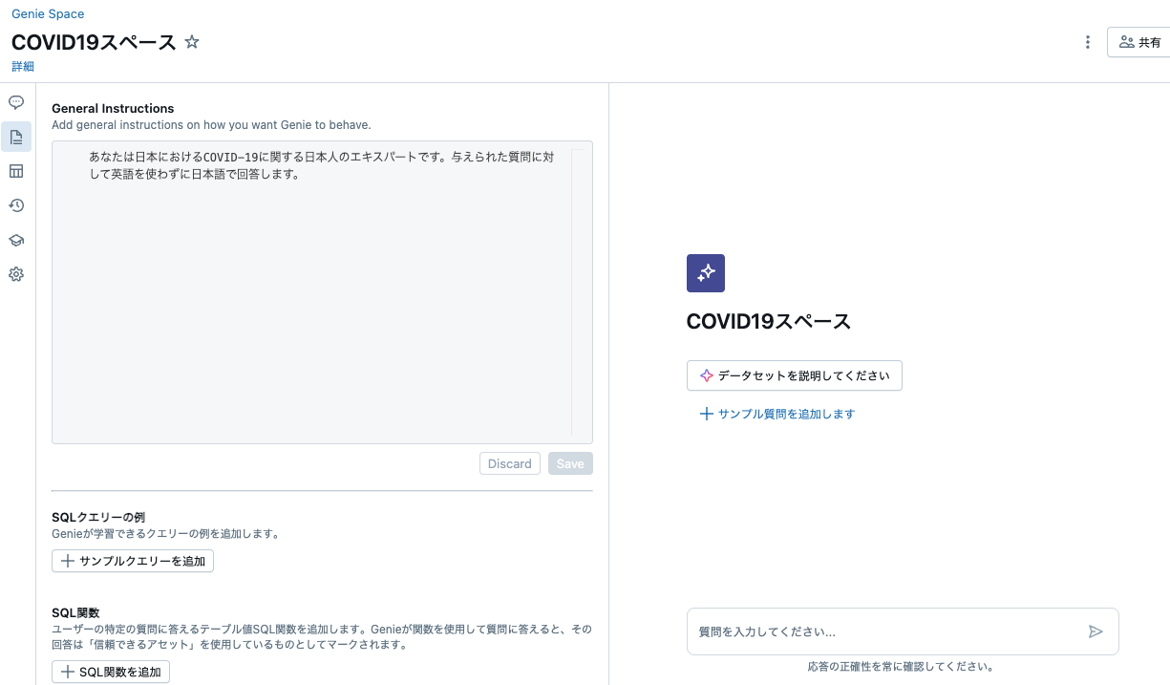
Task: Open Genie settings via gear icon
Action: 15,274
